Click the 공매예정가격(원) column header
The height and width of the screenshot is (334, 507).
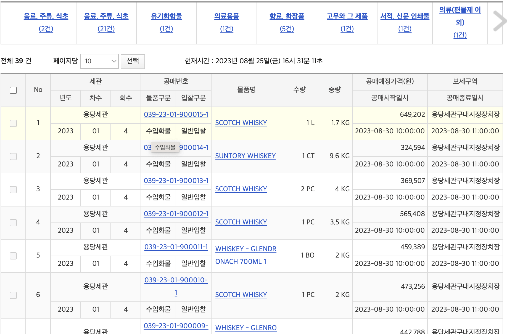(390, 81)
